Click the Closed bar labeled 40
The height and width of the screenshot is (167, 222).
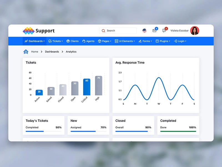(63, 90)
